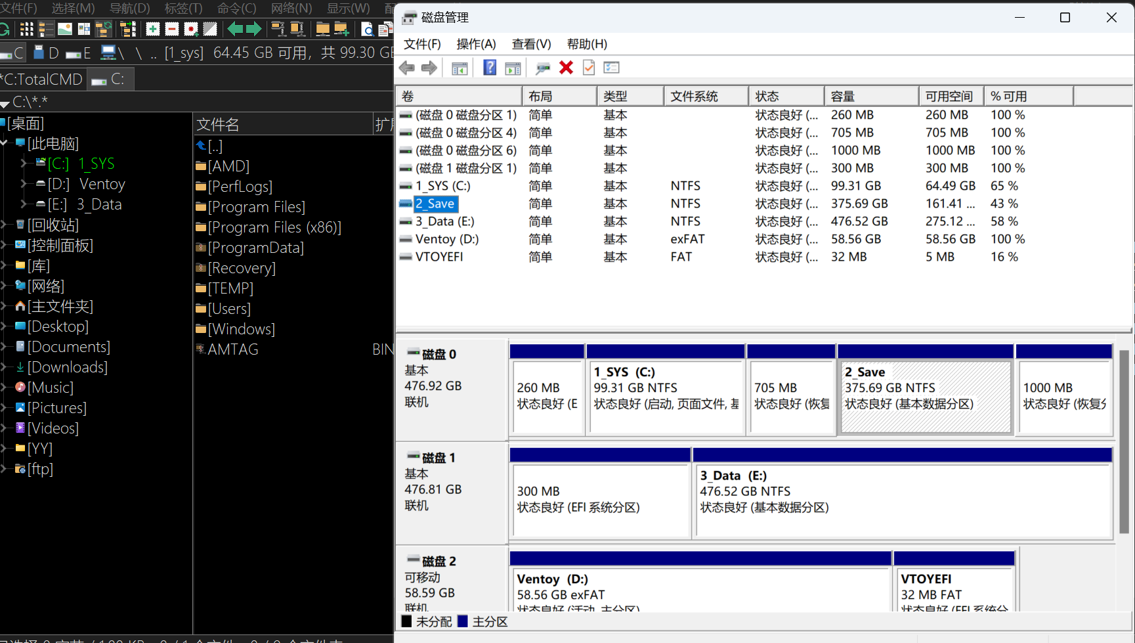
Task: Click the Disk Management vertical scrollbar
Action: coord(1124,441)
